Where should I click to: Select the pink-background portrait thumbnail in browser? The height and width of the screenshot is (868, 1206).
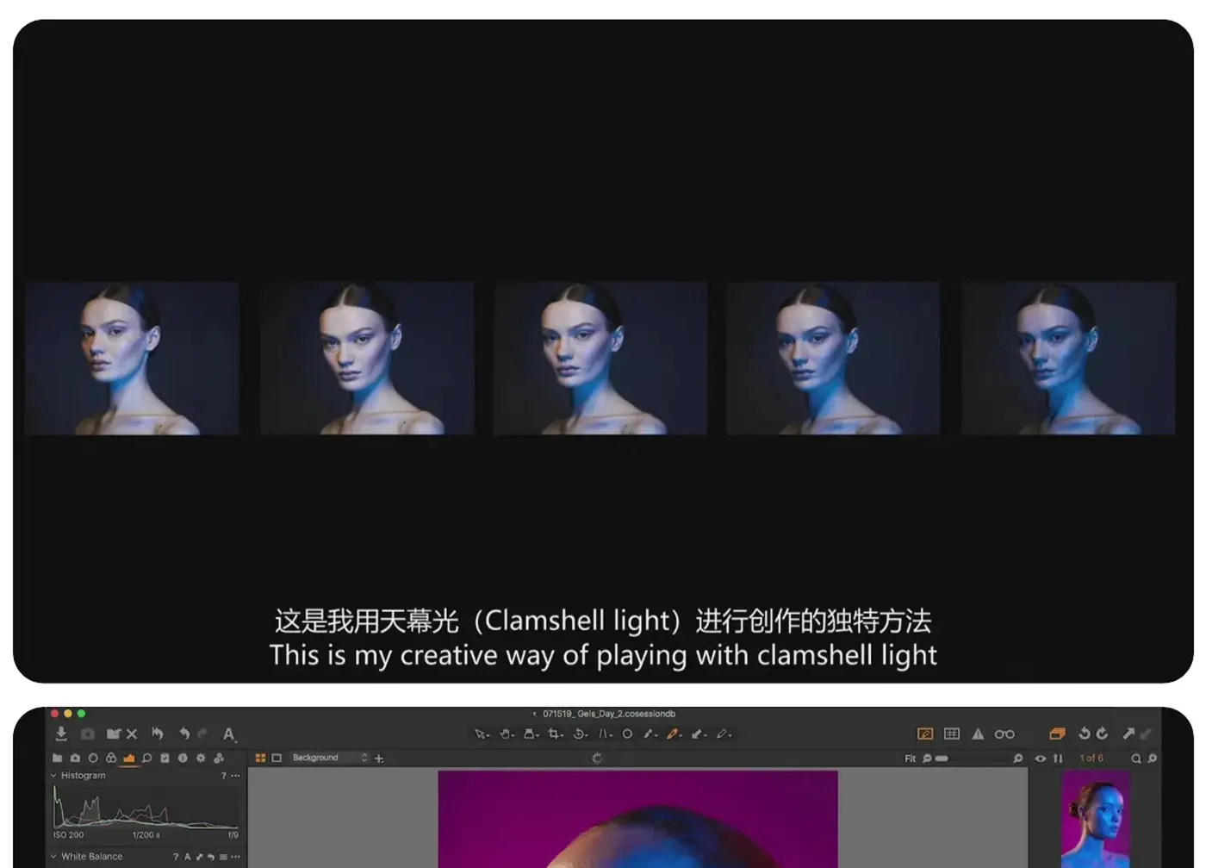[1095, 819]
